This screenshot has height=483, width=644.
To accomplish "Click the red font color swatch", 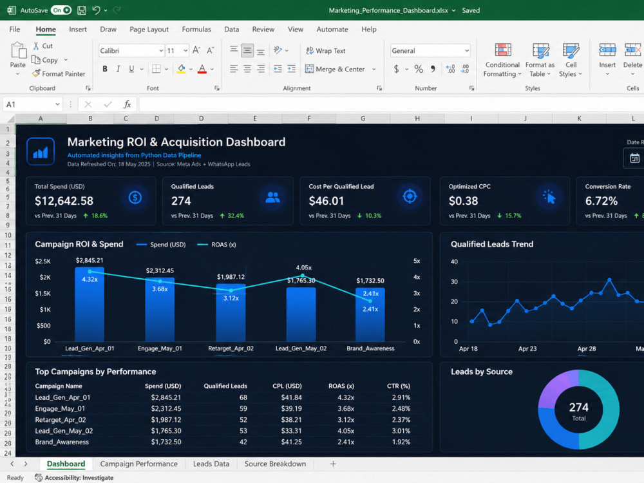I will (x=202, y=69).
